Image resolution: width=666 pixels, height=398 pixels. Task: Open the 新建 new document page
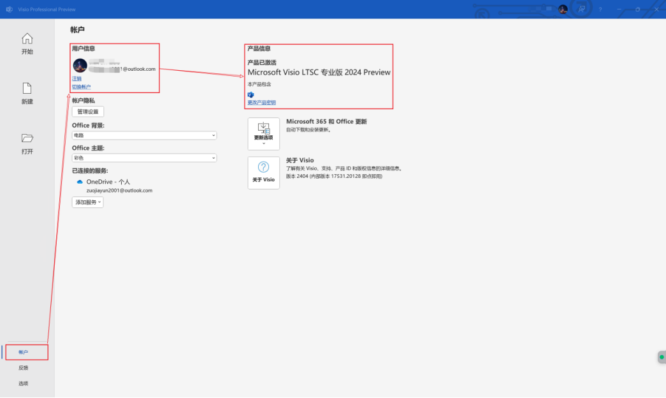click(x=27, y=94)
